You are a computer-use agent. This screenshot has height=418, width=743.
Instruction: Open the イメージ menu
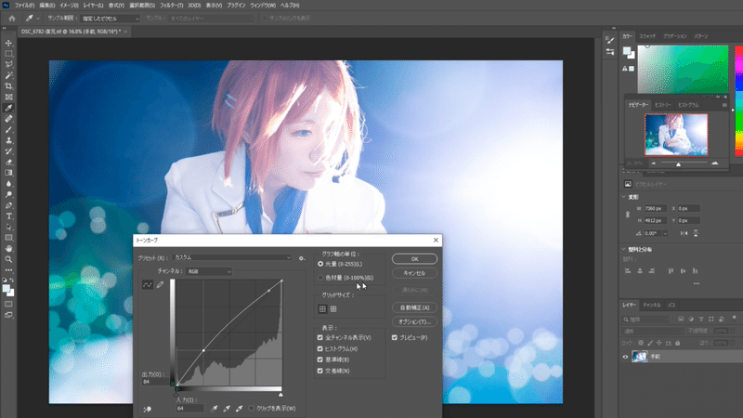(69, 6)
